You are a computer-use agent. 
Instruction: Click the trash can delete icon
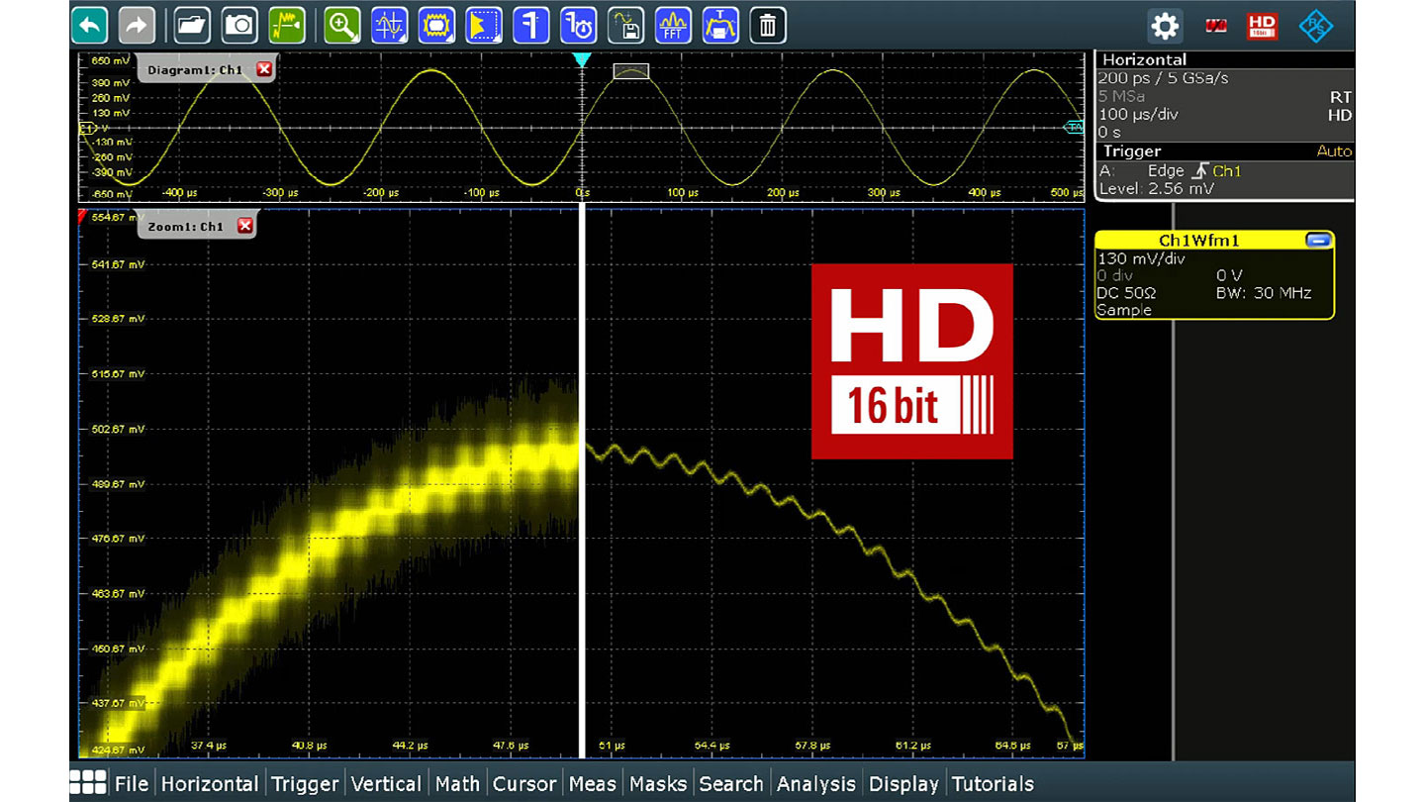767,25
